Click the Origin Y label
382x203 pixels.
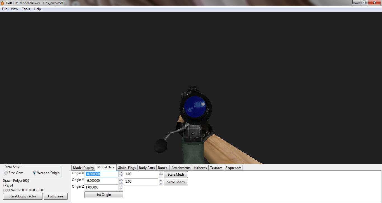point(78,180)
